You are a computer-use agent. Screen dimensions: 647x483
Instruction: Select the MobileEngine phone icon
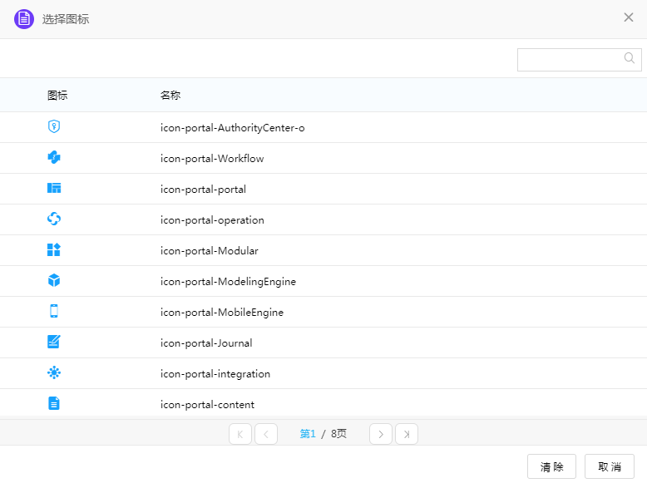54,312
